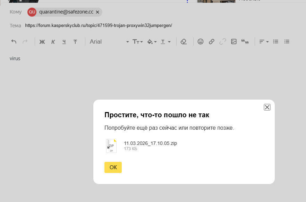Open the background fill color dropdown
Screen dimensions: 306x202
tap(152, 42)
